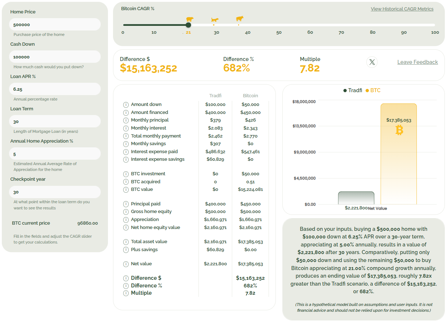Open View Historical CAGR Metrics link
The height and width of the screenshot is (323, 447).
point(402,9)
